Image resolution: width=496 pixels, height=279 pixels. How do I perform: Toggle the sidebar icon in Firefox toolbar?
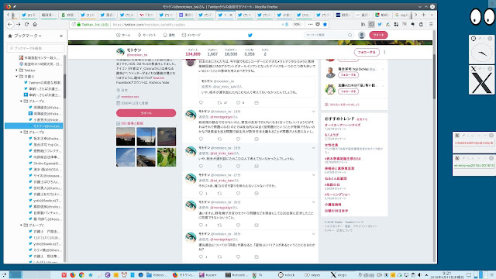tap(371, 24)
